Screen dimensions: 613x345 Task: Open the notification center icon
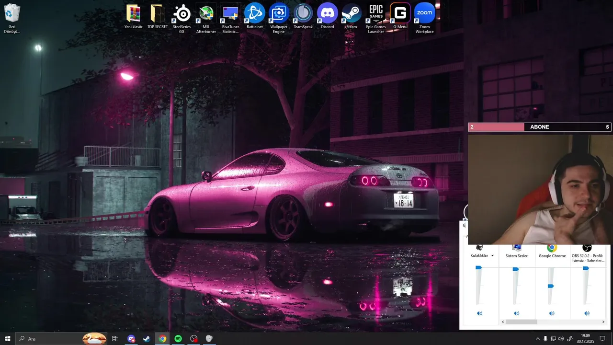click(603, 339)
